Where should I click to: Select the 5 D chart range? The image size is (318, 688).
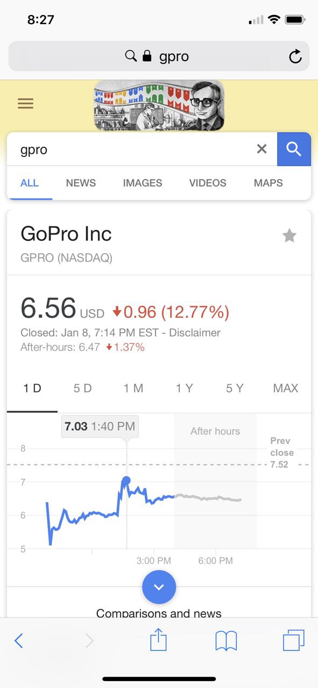[x=83, y=388]
